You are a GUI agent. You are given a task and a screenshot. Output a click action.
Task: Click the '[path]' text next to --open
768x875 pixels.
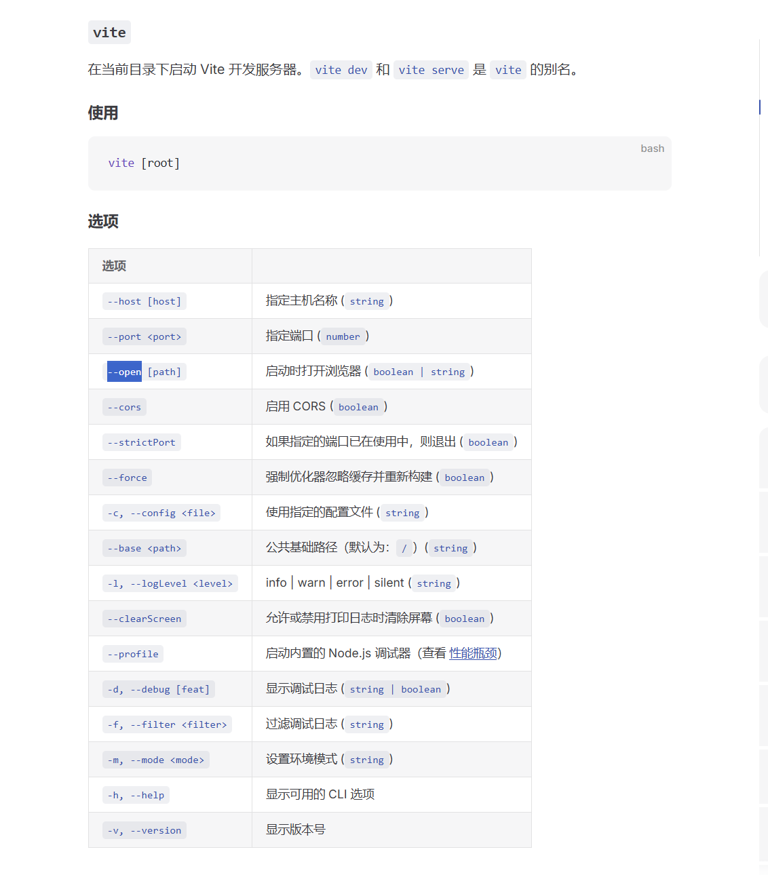(x=164, y=372)
